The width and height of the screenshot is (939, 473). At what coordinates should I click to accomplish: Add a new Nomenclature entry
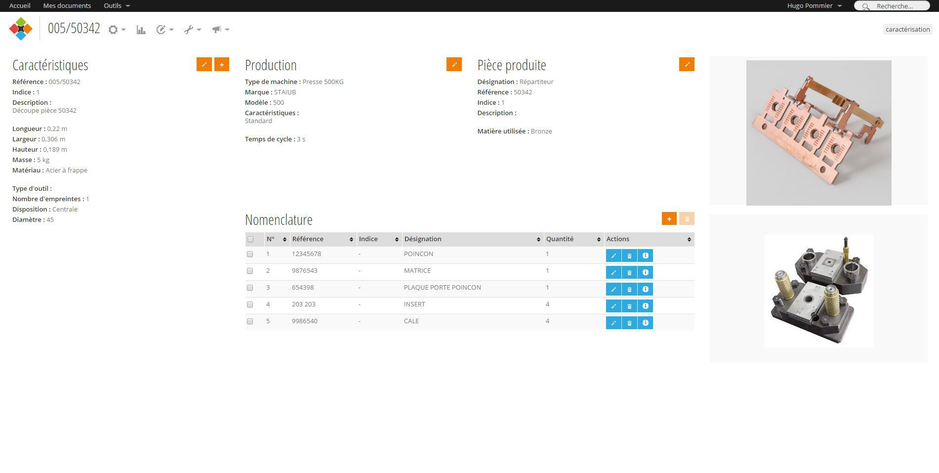click(x=669, y=218)
